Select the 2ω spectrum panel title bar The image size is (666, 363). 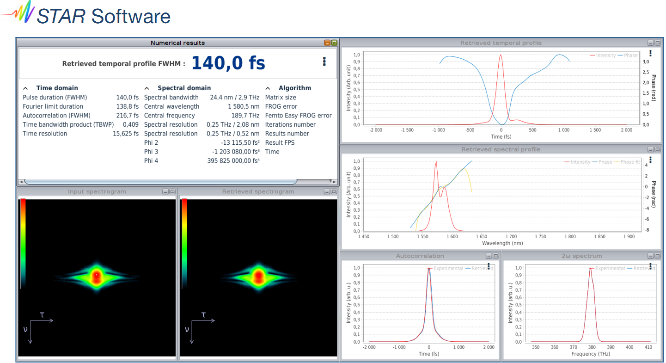(x=582, y=256)
